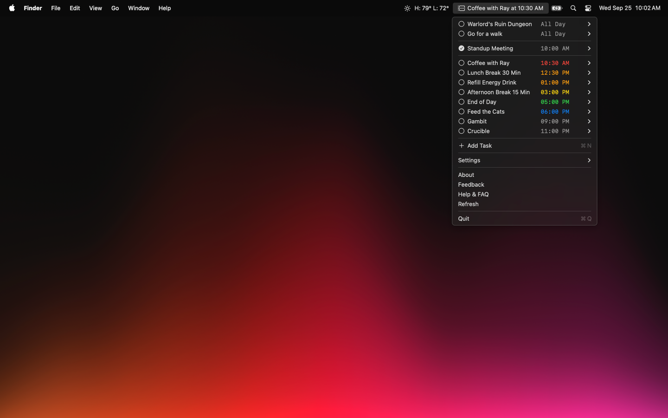Click the date and time in menu bar
The width and height of the screenshot is (668, 418).
[629, 8]
